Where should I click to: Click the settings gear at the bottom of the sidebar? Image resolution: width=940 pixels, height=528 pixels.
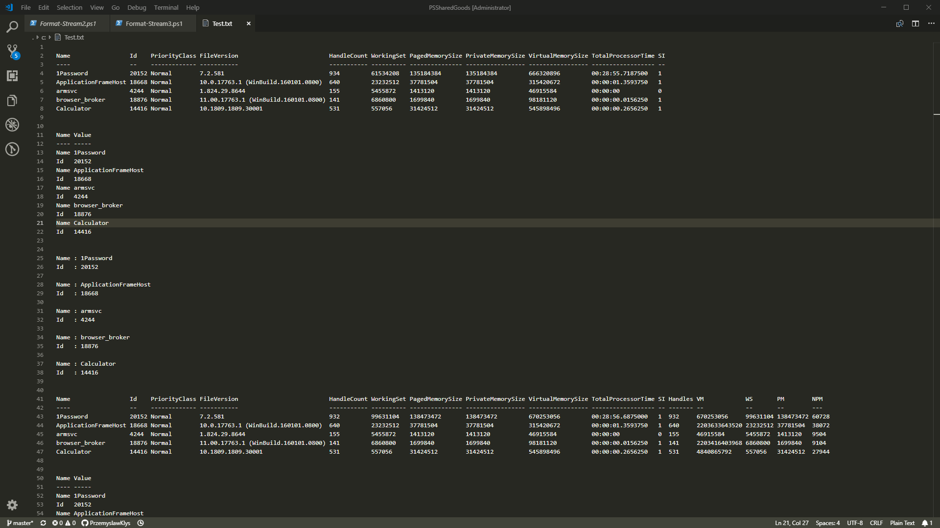12,505
